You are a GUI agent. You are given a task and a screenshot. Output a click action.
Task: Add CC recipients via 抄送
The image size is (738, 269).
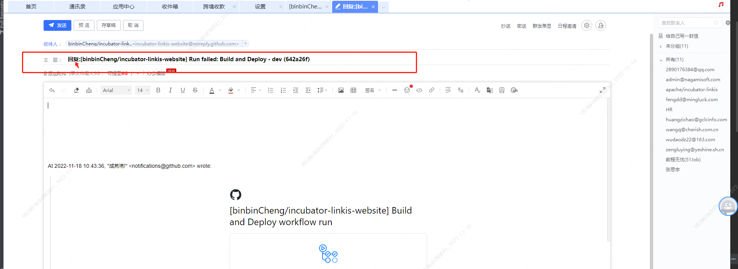(506, 26)
